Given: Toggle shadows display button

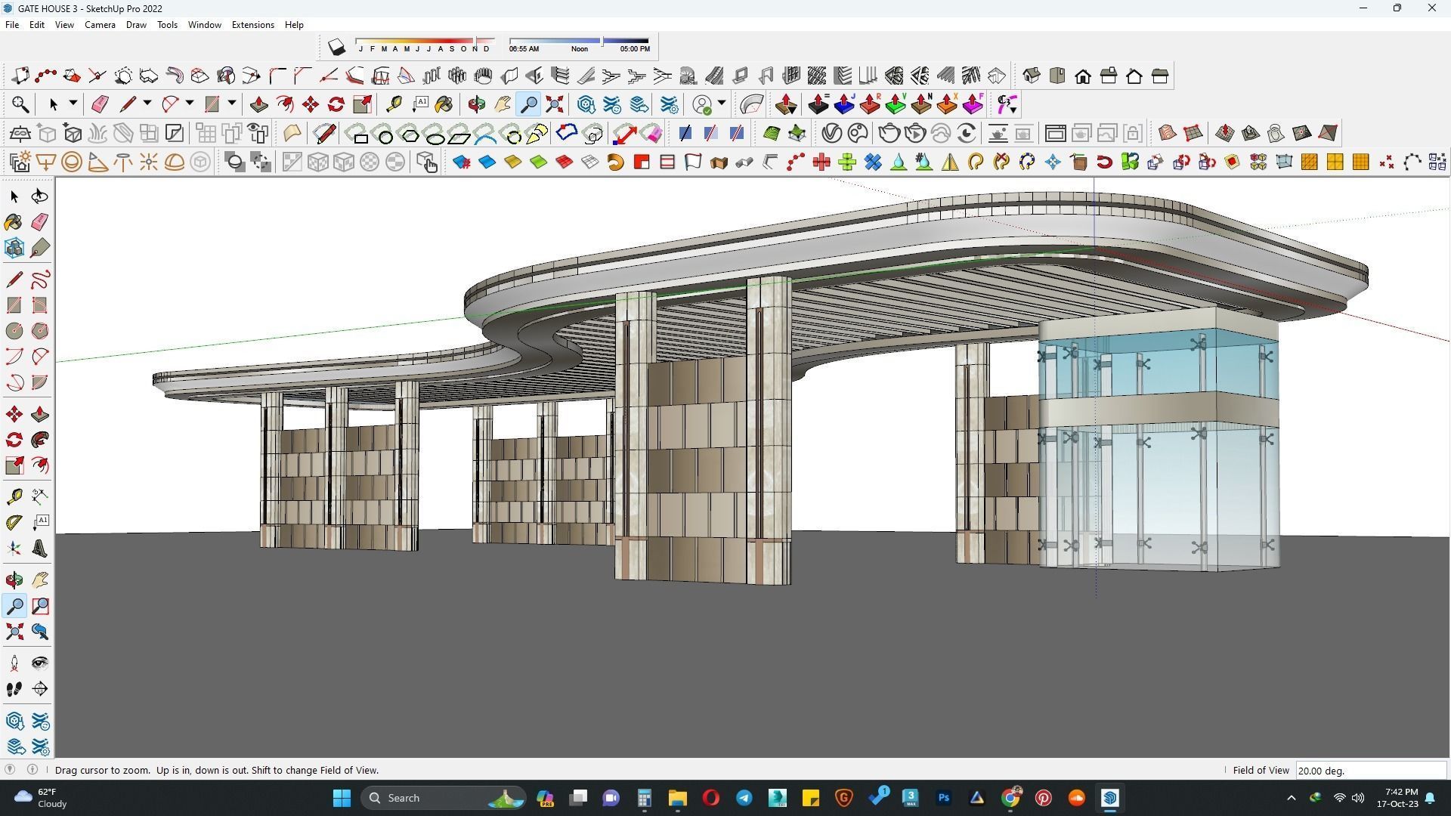Looking at the screenshot, I should pos(336,48).
